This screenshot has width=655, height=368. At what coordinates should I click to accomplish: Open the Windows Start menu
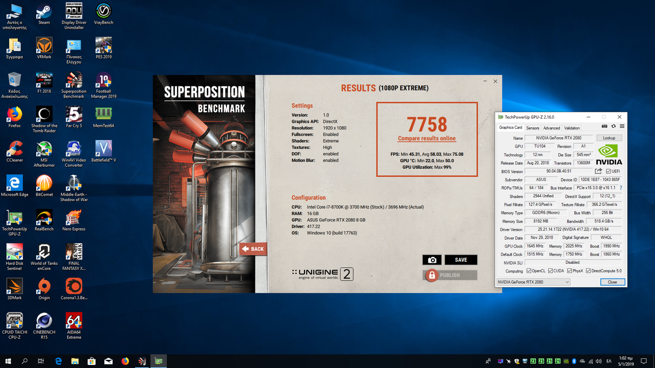click(x=8, y=361)
